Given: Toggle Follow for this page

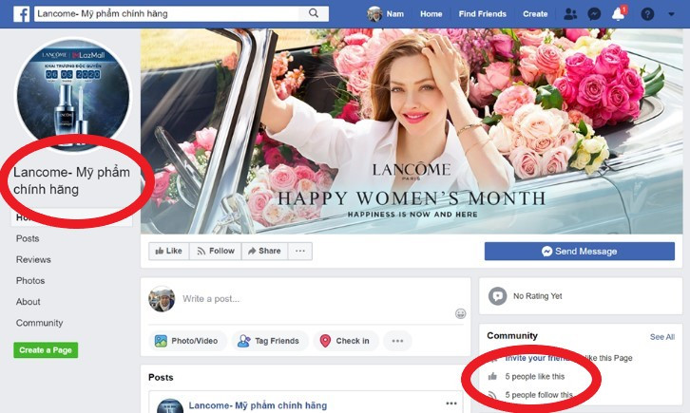Looking at the screenshot, I should coord(214,251).
